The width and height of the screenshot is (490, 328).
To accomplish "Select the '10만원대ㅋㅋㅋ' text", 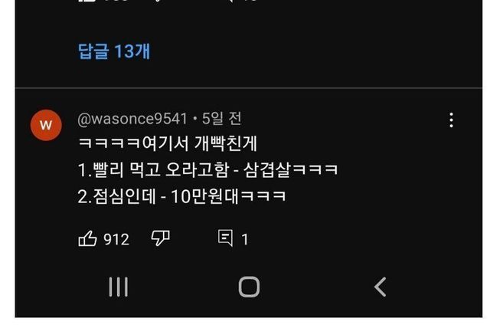I will [x=228, y=197].
